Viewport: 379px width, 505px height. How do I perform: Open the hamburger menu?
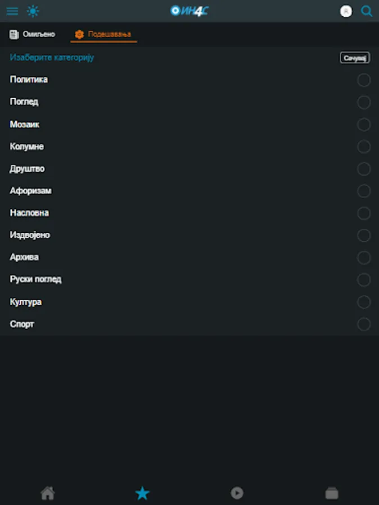(12, 11)
